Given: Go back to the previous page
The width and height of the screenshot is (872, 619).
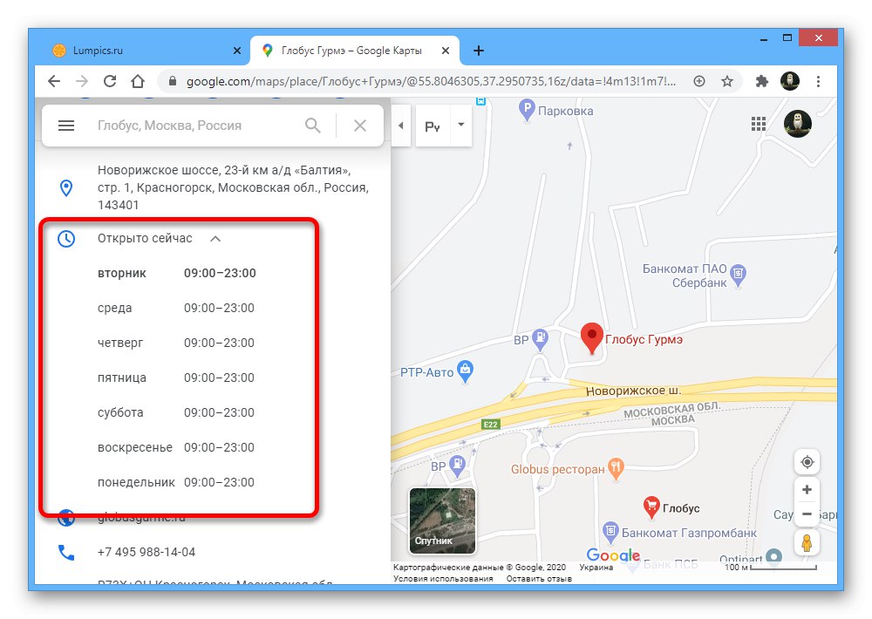Looking at the screenshot, I should [54, 82].
